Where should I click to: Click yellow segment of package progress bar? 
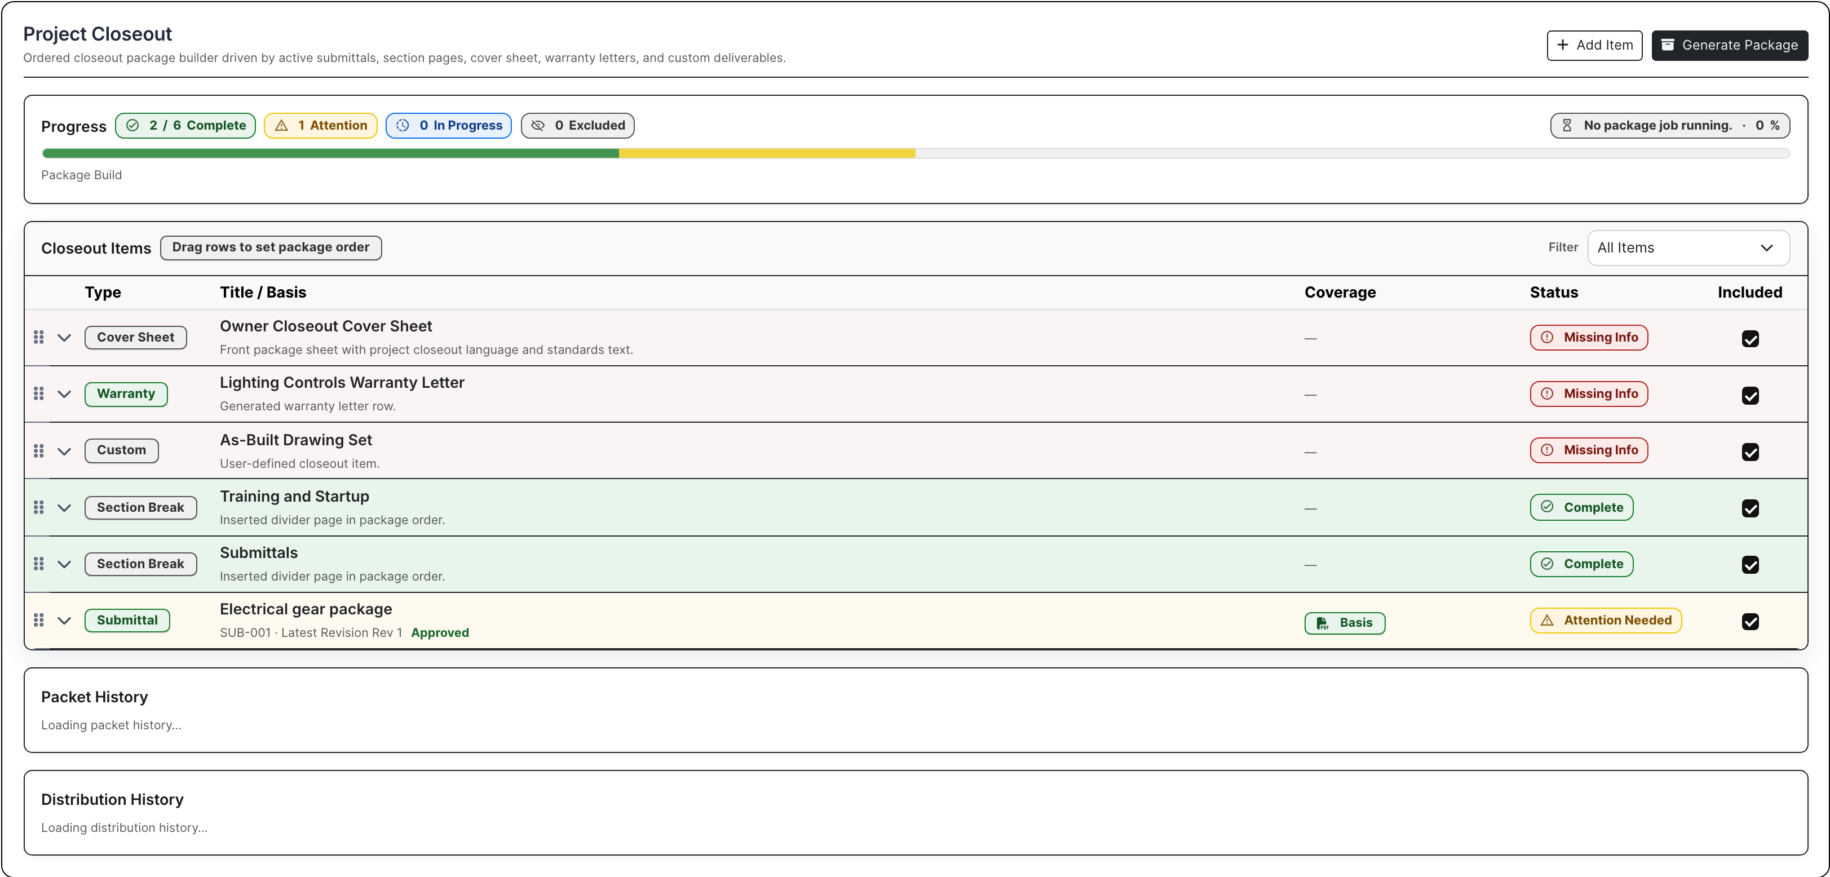767,153
